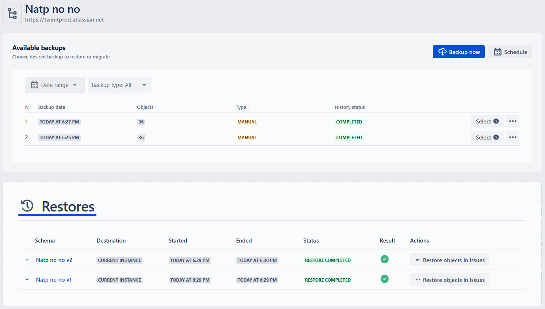This screenshot has width=545, height=309.
Task: Open the Date range filter dropdown
Action: pos(55,85)
